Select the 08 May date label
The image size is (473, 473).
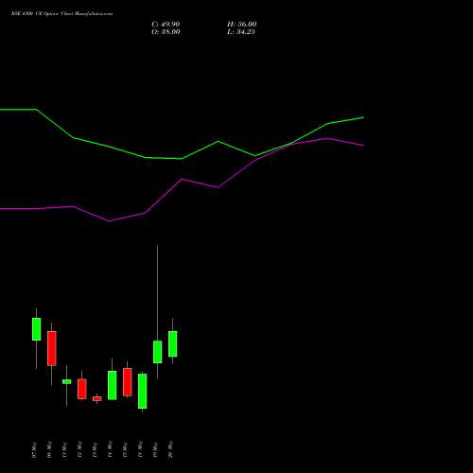click(49, 449)
